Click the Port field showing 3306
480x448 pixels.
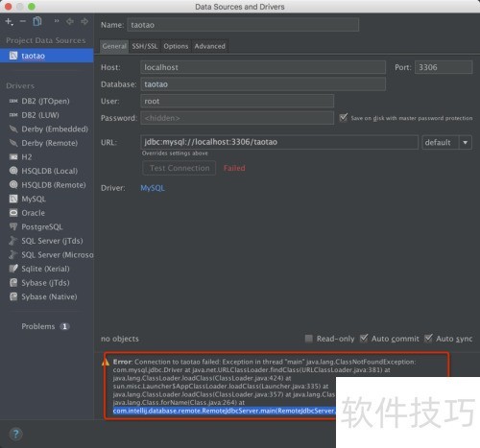tap(444, 67)
